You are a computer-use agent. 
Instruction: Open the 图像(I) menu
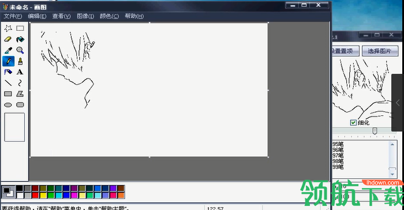click(x=85, y=16)
